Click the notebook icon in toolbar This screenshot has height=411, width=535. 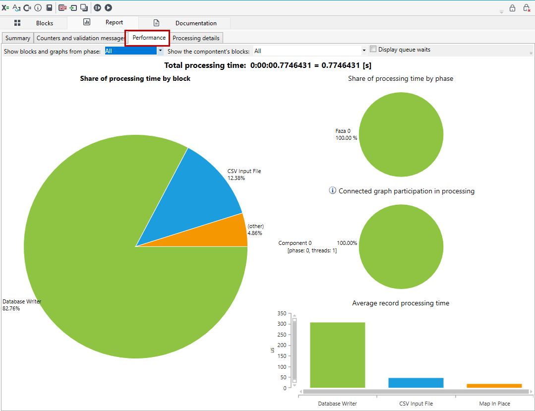coord(49,7)
